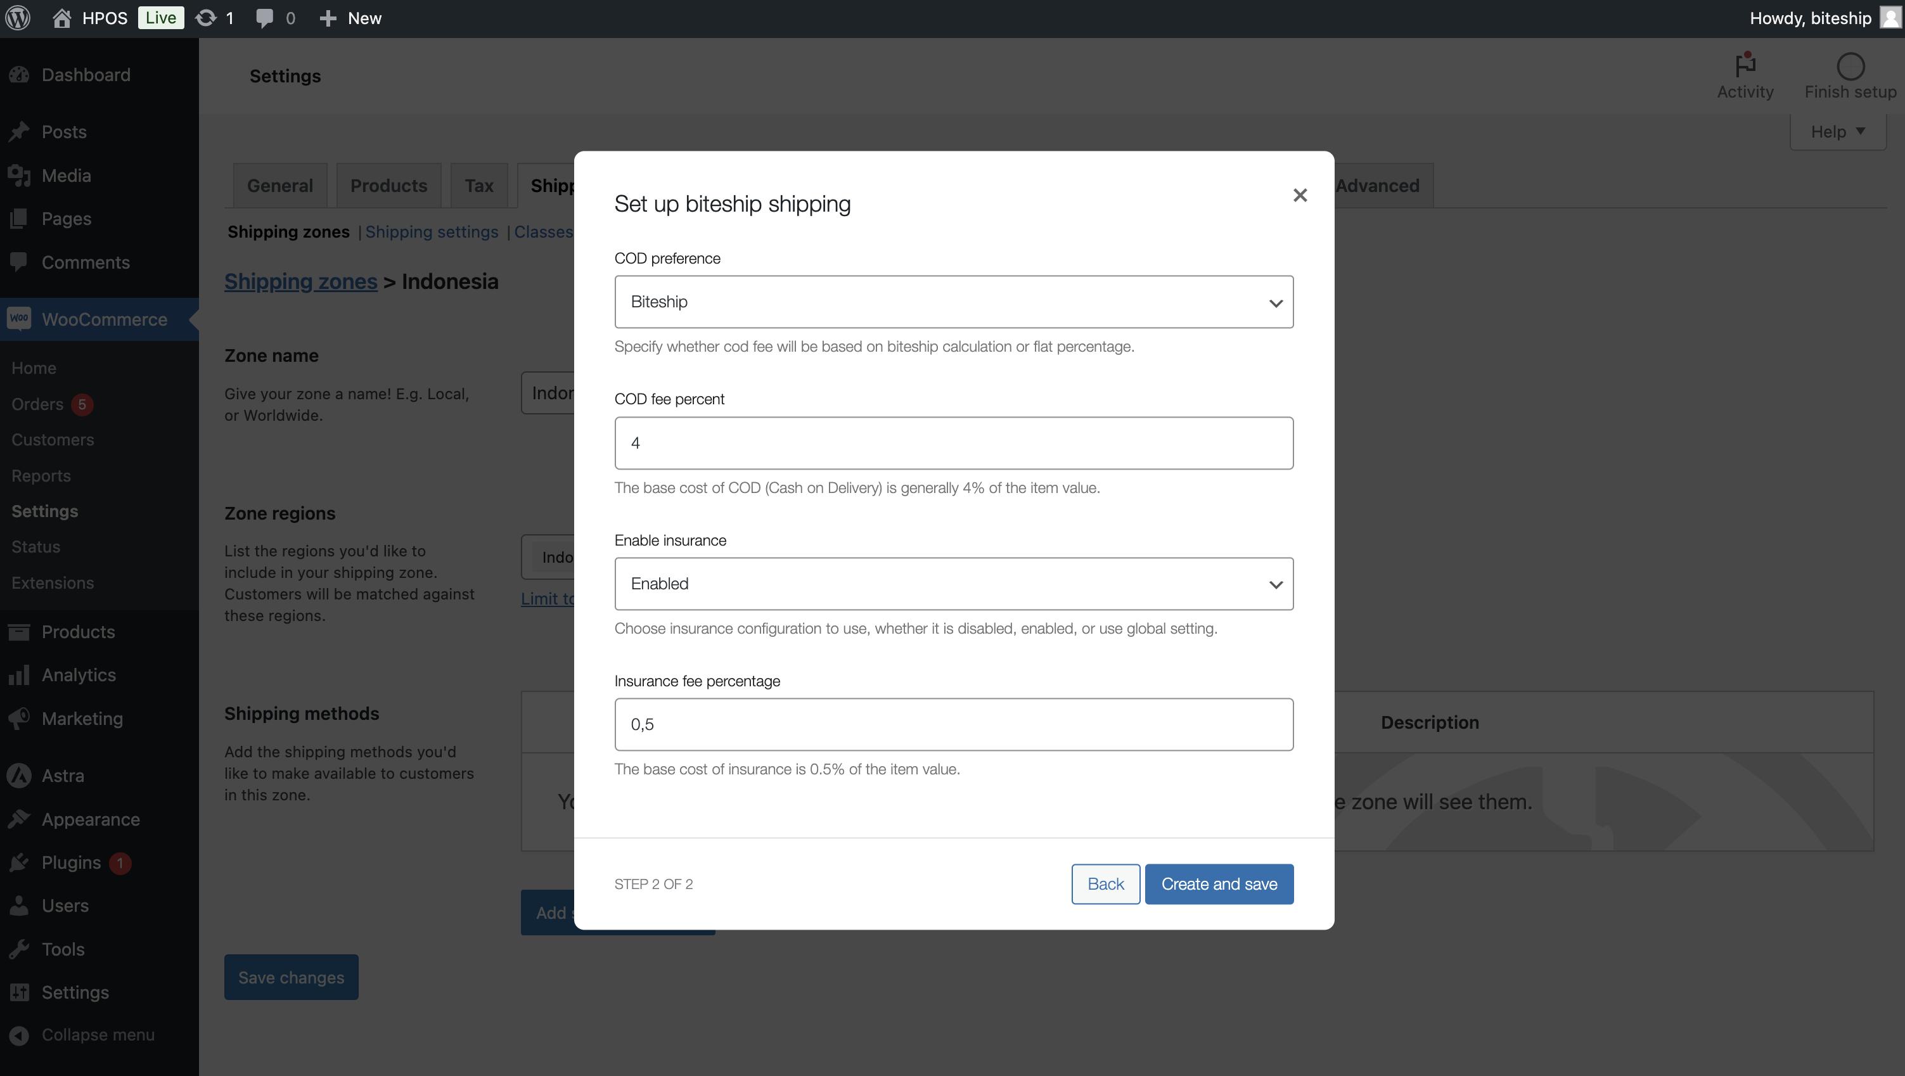Click the WordPress logo icon in the admin bar
The image size is (1905, 1076).
tap(18, 18)
